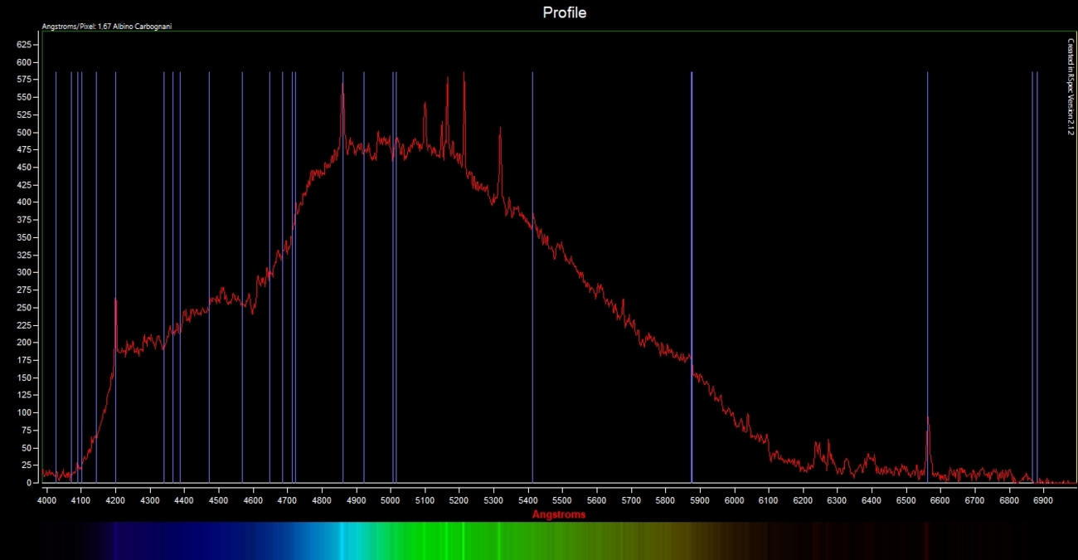This screenshot has height=560, width=1078.
Task: Click the 4000 tick label on x-axis
Action: point(47,501)
